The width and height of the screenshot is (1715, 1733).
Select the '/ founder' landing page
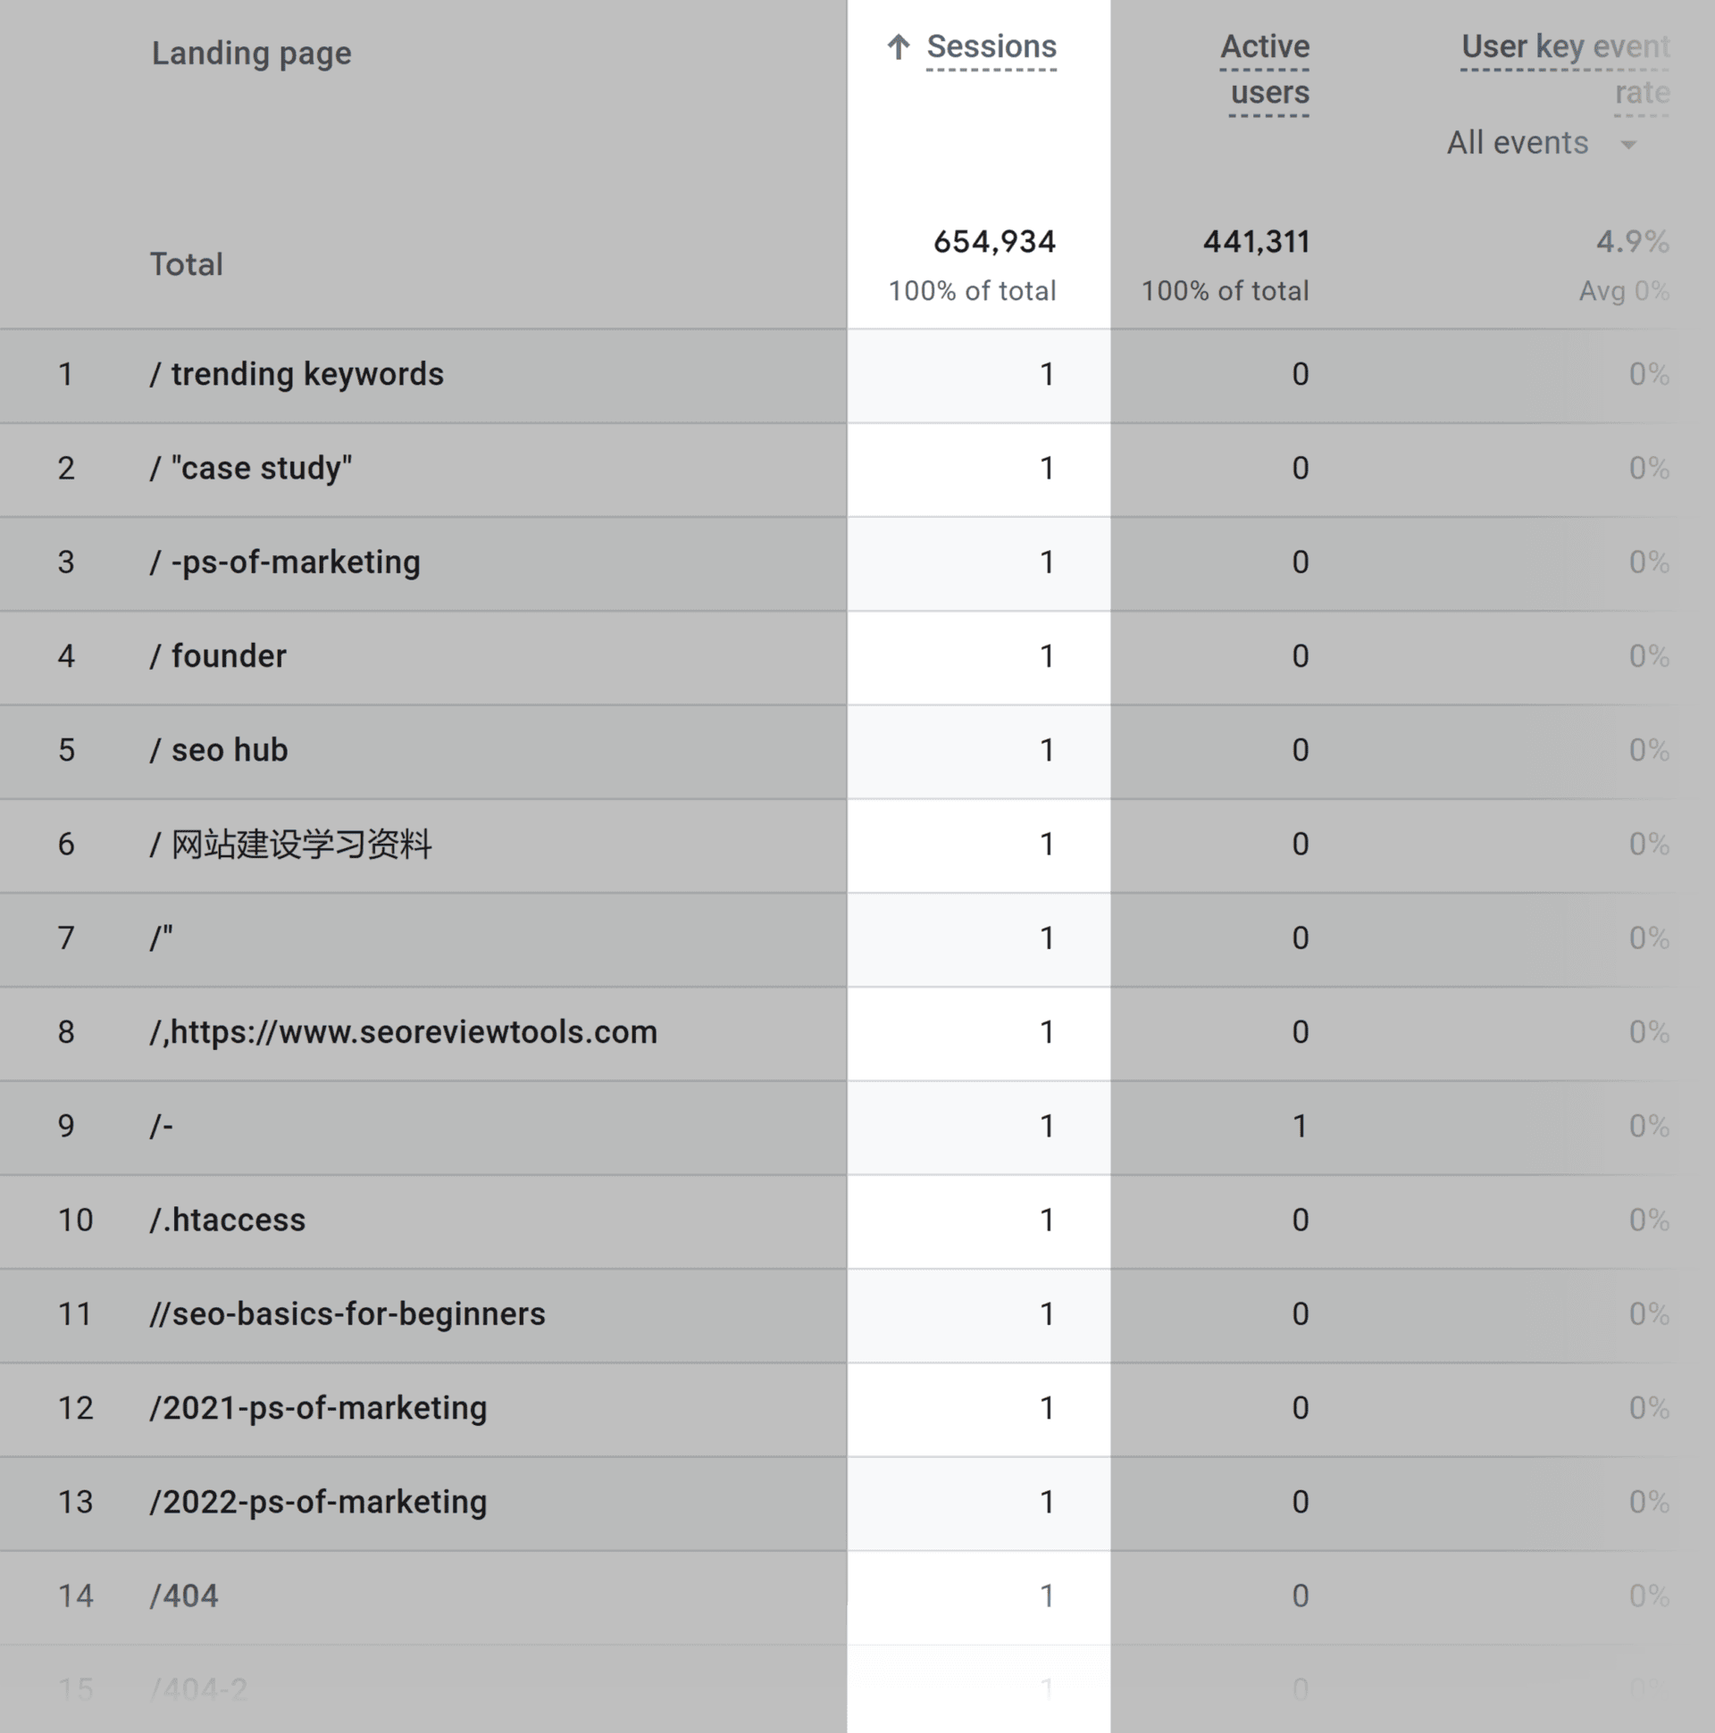point(218,655)
